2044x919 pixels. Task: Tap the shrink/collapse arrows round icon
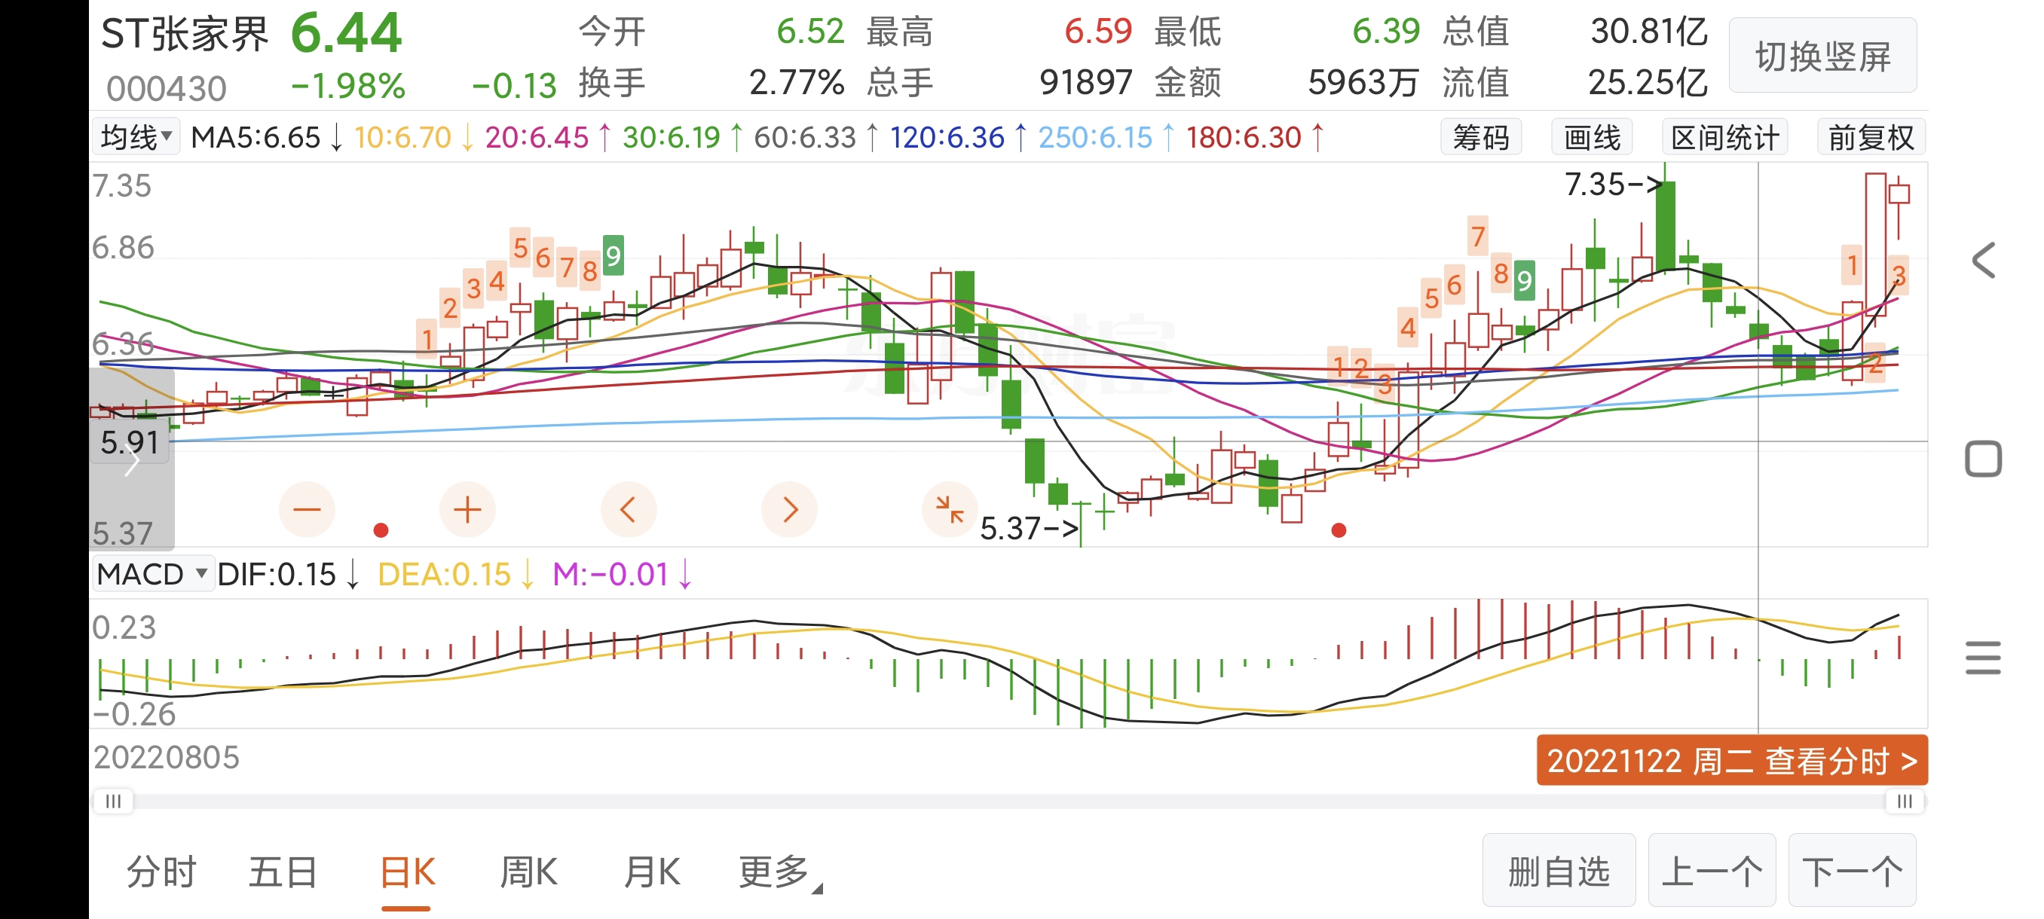click(x=949, y=510)
